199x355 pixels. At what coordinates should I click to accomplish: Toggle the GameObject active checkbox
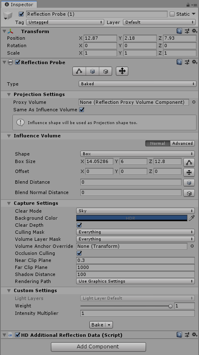[21, 14]
